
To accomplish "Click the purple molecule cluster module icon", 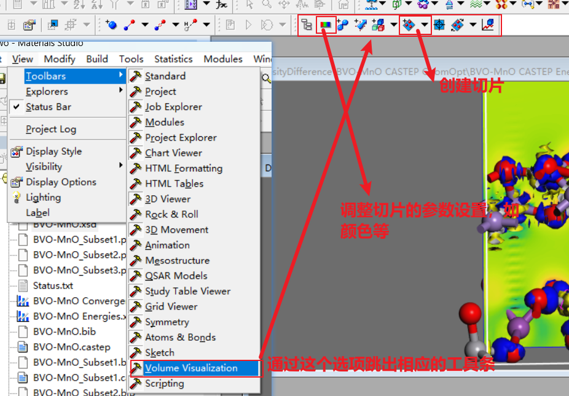I will coord(423,4).
